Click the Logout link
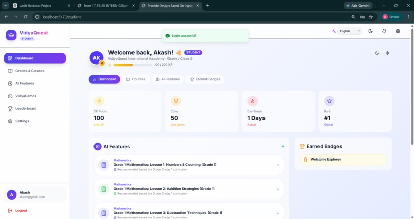The image size is (414, 219). pos(17,211)
